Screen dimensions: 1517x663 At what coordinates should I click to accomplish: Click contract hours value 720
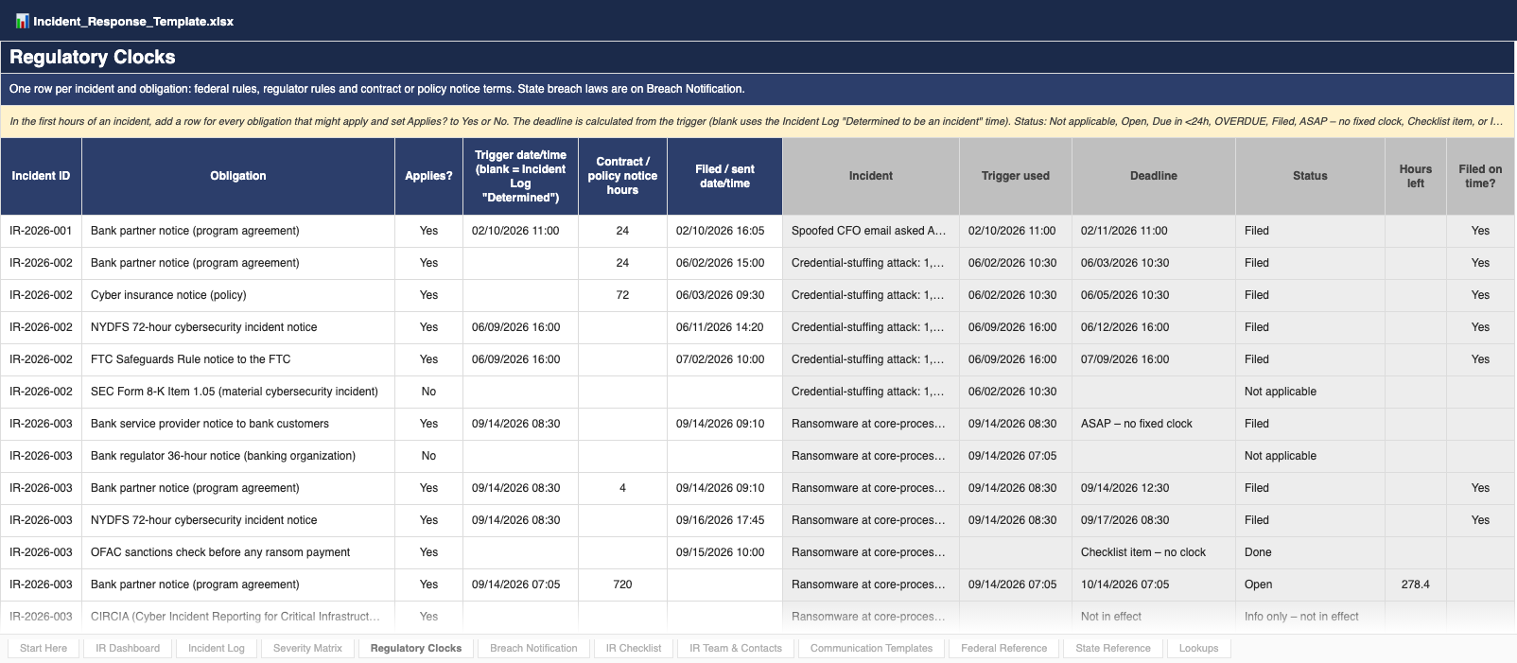click(622, 584)
